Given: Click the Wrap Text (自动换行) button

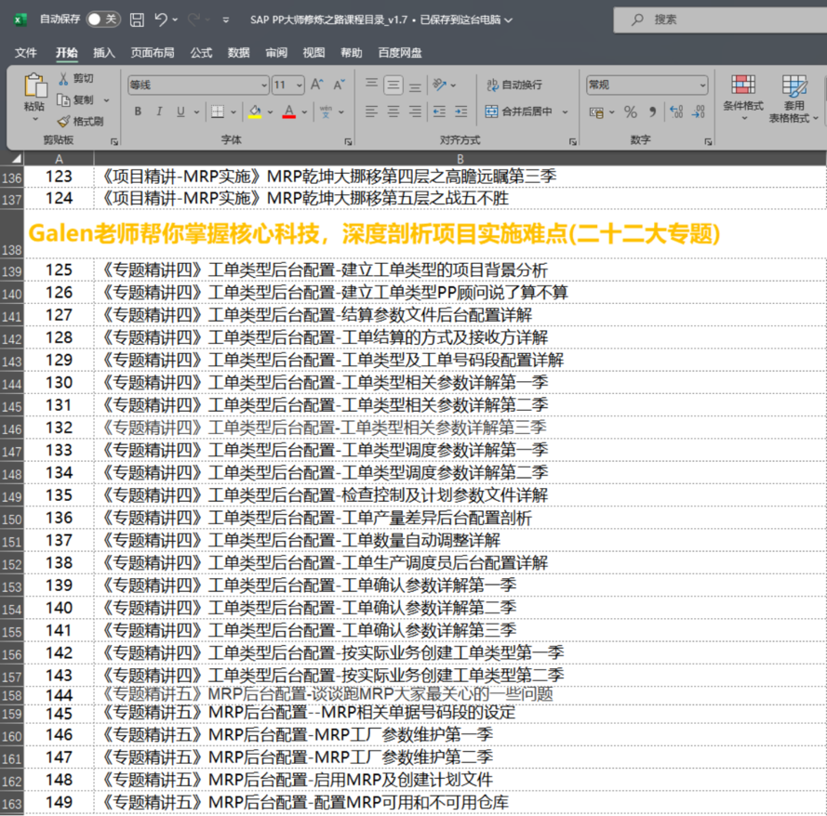Looking at the screenshot, I should [x=514, y=85].
